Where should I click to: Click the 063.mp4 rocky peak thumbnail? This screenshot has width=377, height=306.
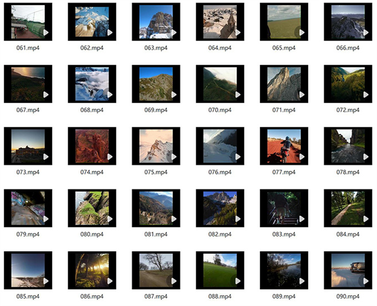point(156,22)
